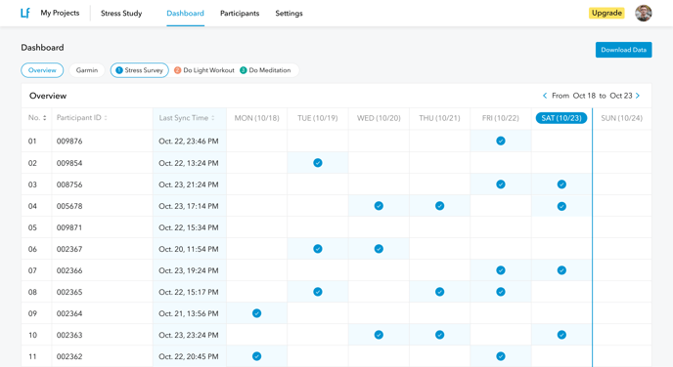Open the Participants tab

coord(240,14)
